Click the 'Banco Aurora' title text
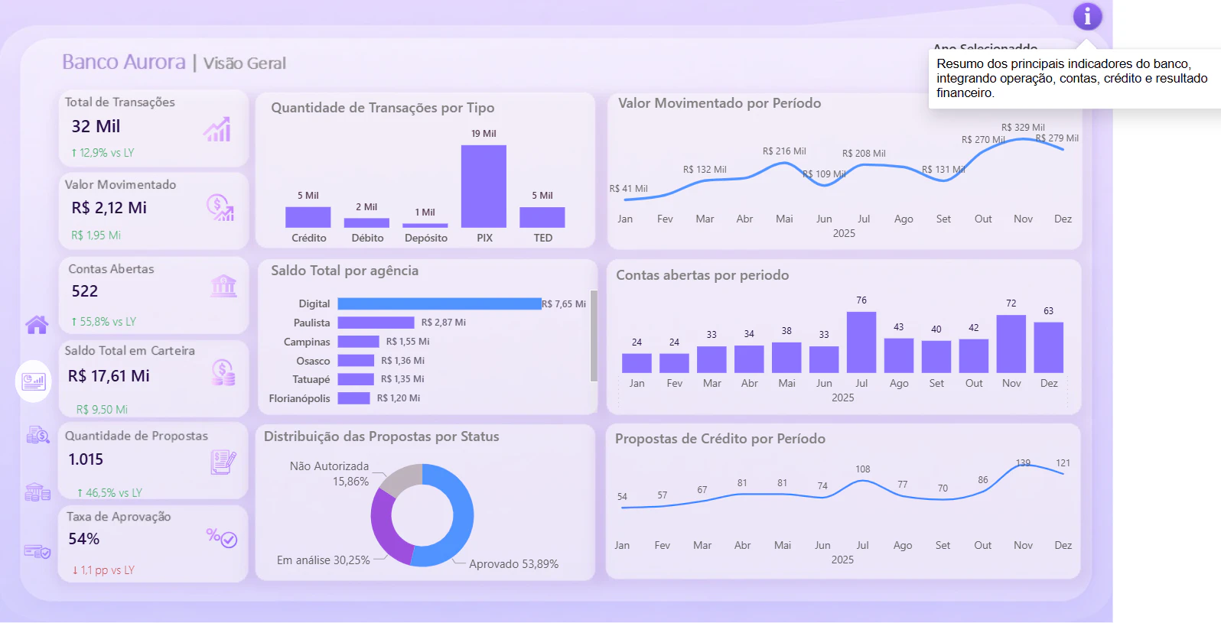Image resolution: width=1221 pixels, height=623 pixels. (124, 62)
